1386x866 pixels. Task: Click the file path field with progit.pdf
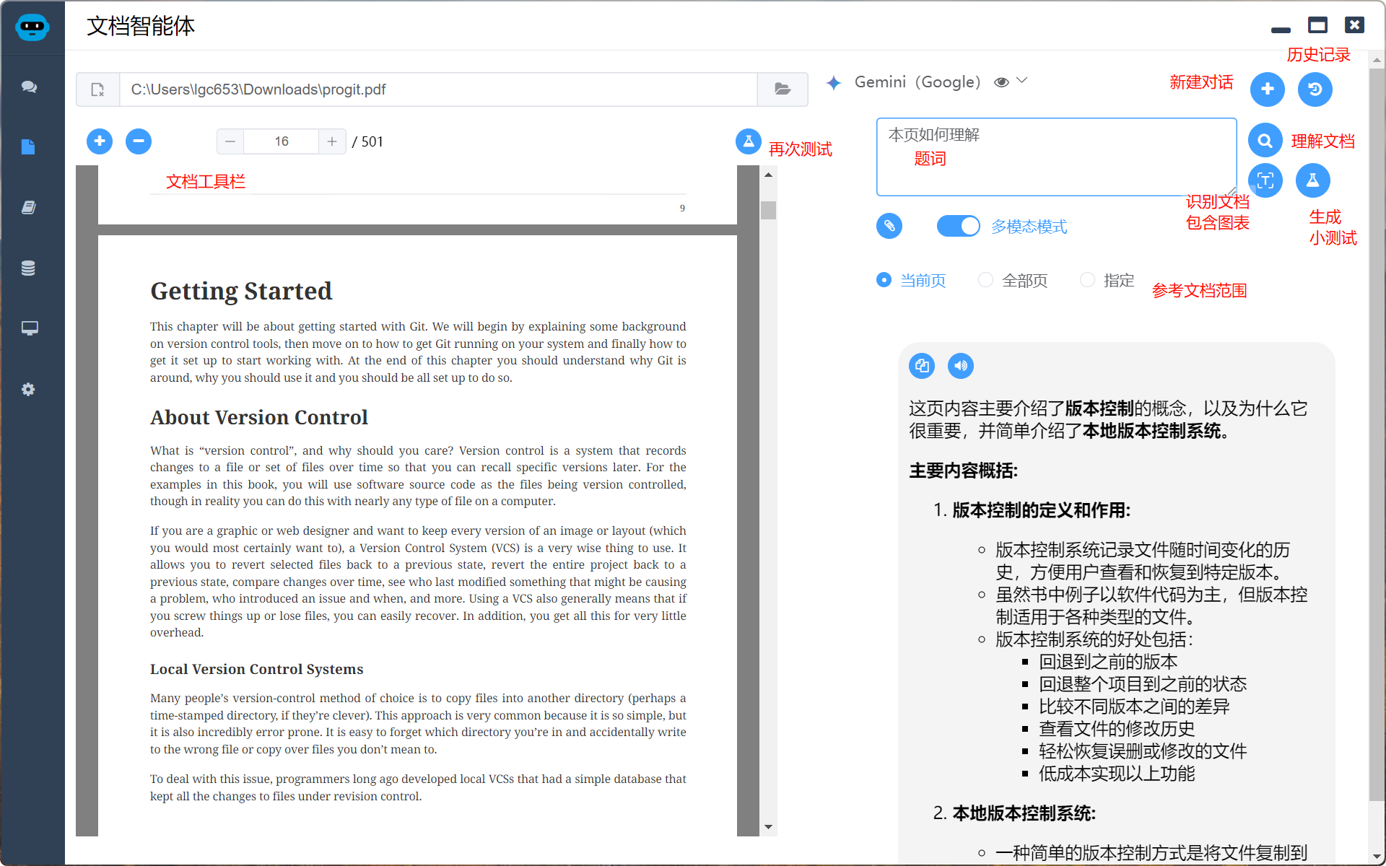pyautogui.click(x=438, y=89)
